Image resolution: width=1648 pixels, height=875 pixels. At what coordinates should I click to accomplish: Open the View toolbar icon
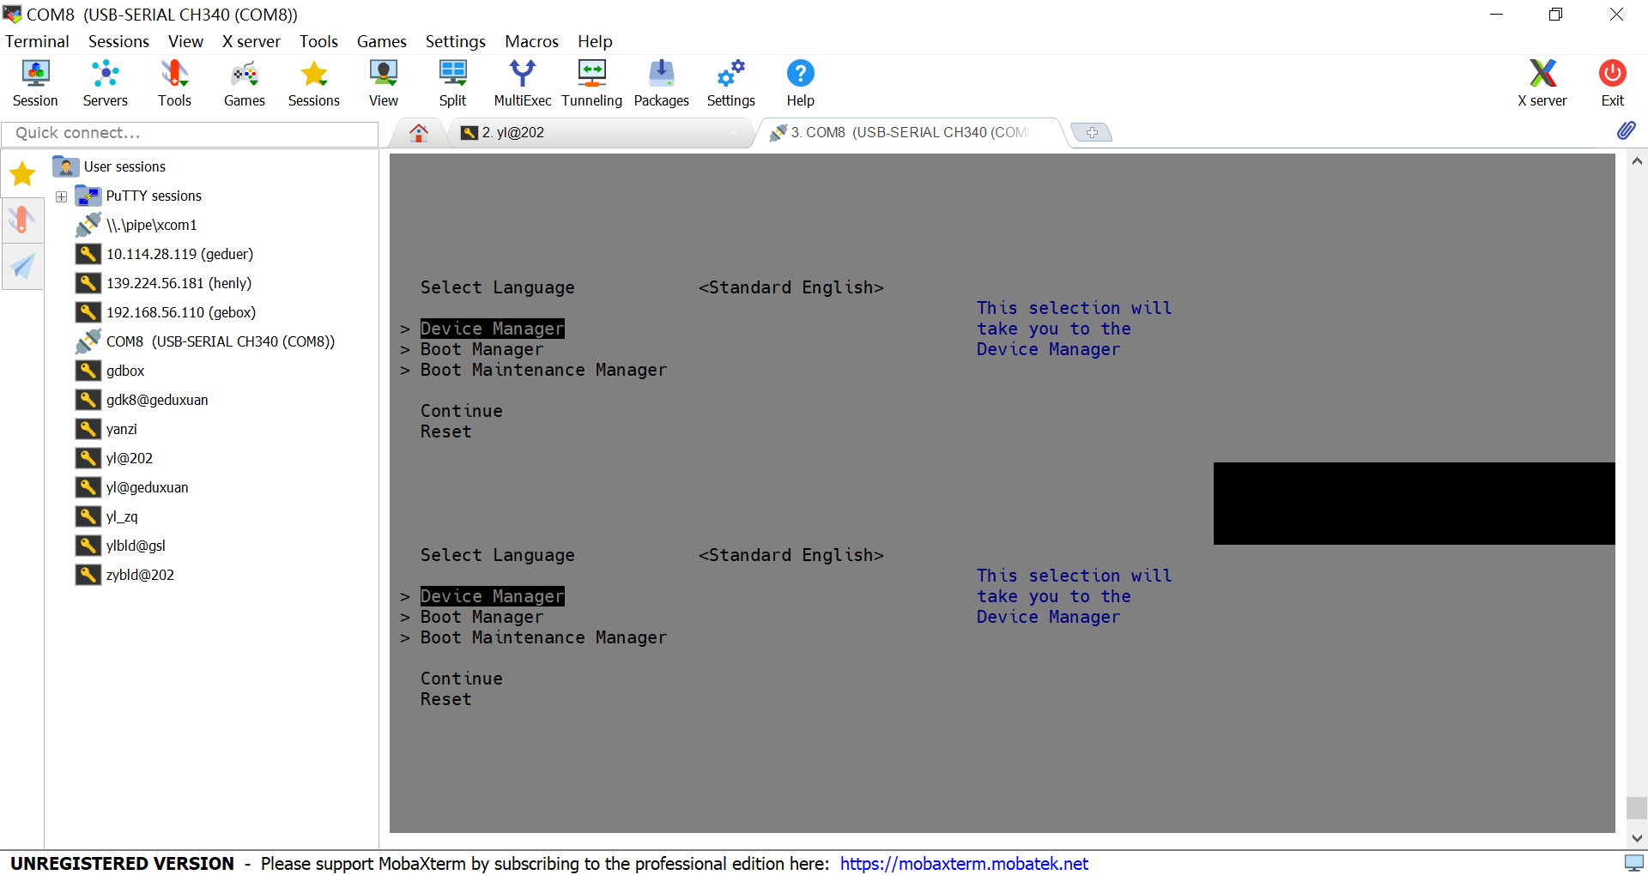pos(384,83)
